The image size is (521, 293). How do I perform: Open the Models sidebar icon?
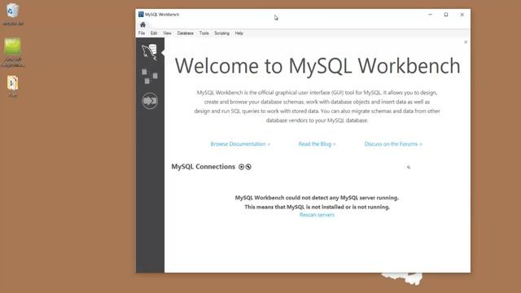point(150,77)
